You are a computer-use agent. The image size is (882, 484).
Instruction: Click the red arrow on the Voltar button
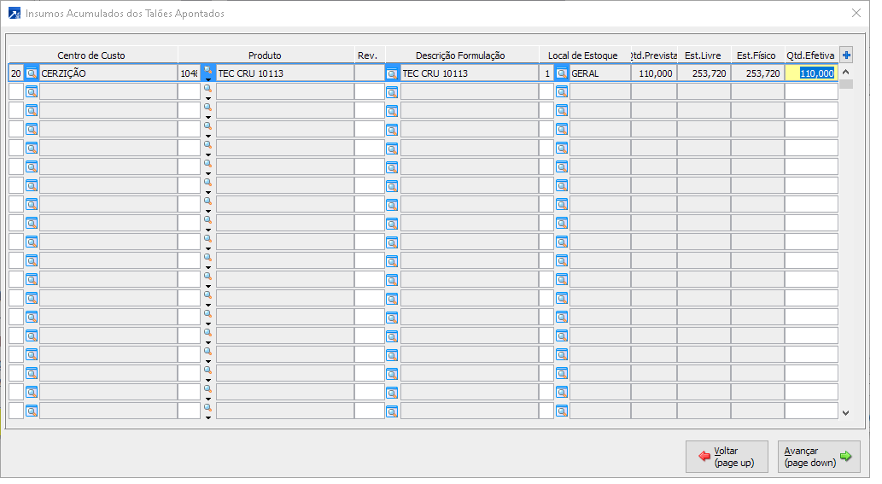(x=704, y=457)
